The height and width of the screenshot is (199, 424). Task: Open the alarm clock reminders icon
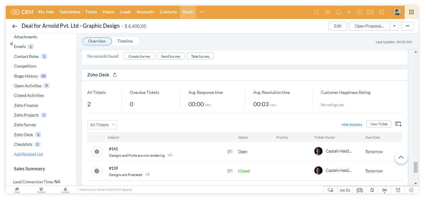(x=398, y=190)
